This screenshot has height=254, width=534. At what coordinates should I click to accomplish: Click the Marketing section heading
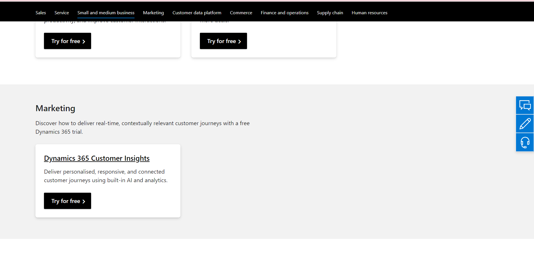55,108
